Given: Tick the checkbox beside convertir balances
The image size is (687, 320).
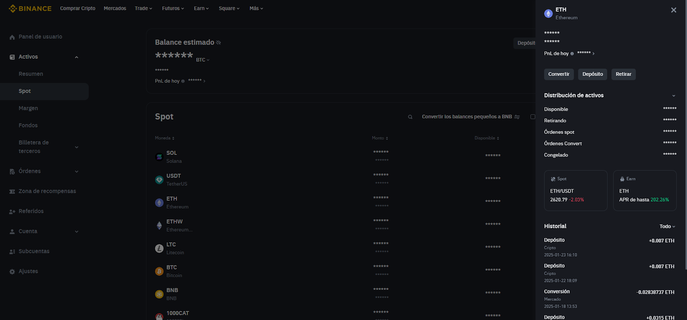Looking at the screenshot, I should [533, 117].
